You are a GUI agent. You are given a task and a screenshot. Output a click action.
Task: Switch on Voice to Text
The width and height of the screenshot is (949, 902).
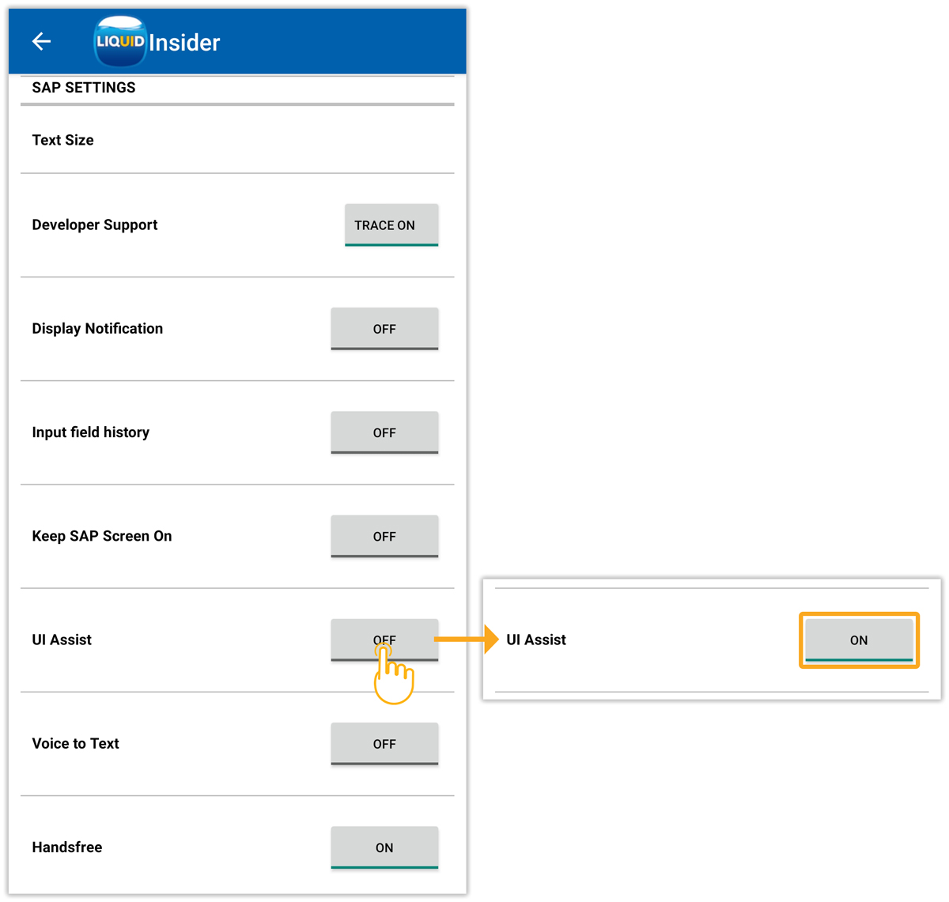384,744
